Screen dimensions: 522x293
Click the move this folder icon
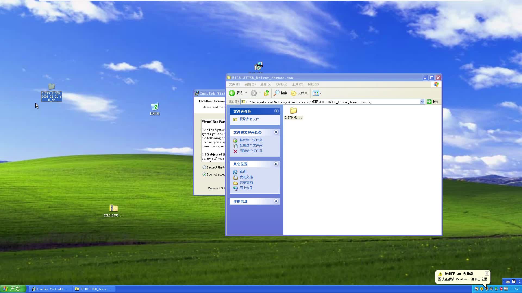tap(235, 140)
